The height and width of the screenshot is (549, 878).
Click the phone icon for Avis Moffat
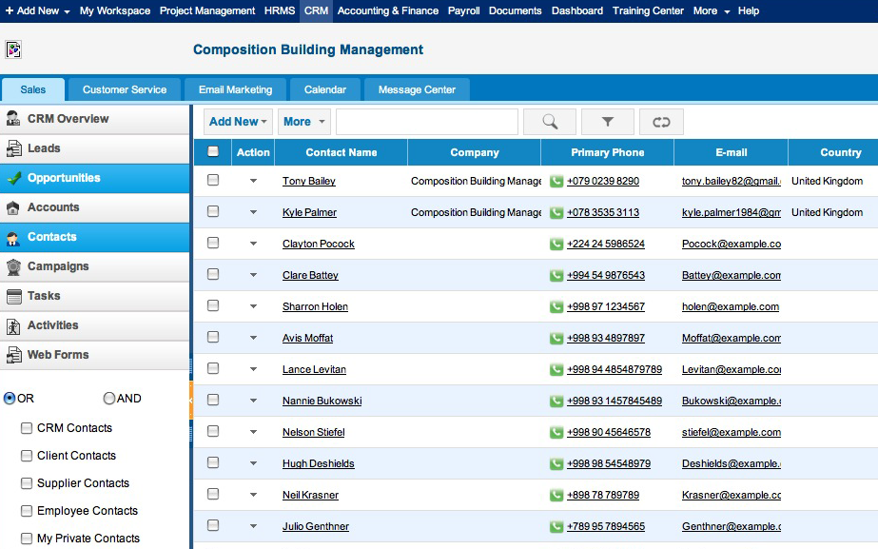pos(556,339)
